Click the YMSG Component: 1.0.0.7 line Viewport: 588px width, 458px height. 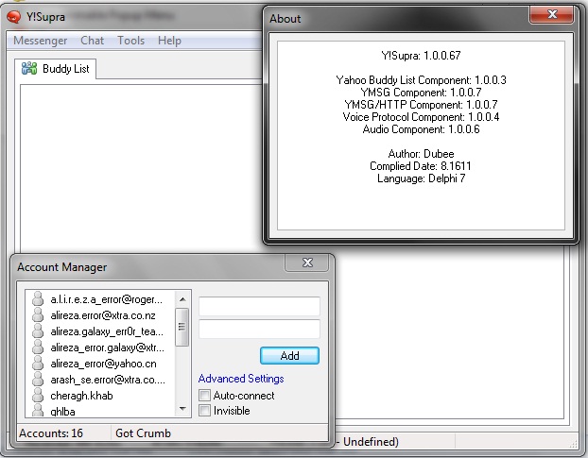[421, 93]
